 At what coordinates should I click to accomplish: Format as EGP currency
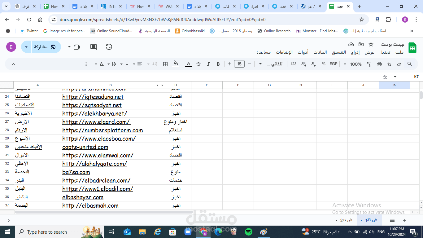(x=334, y=64)
